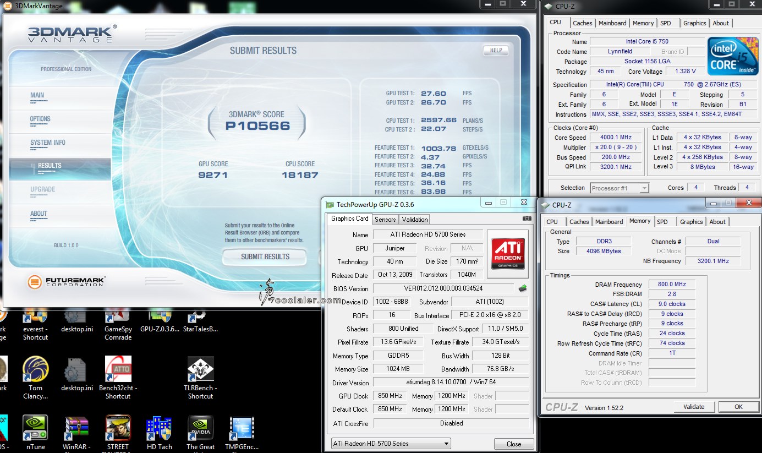The width and height of the screenshot is (762, 453).
Task: Open Graphics tab in CPU-Z memory window
Action: 691,222
